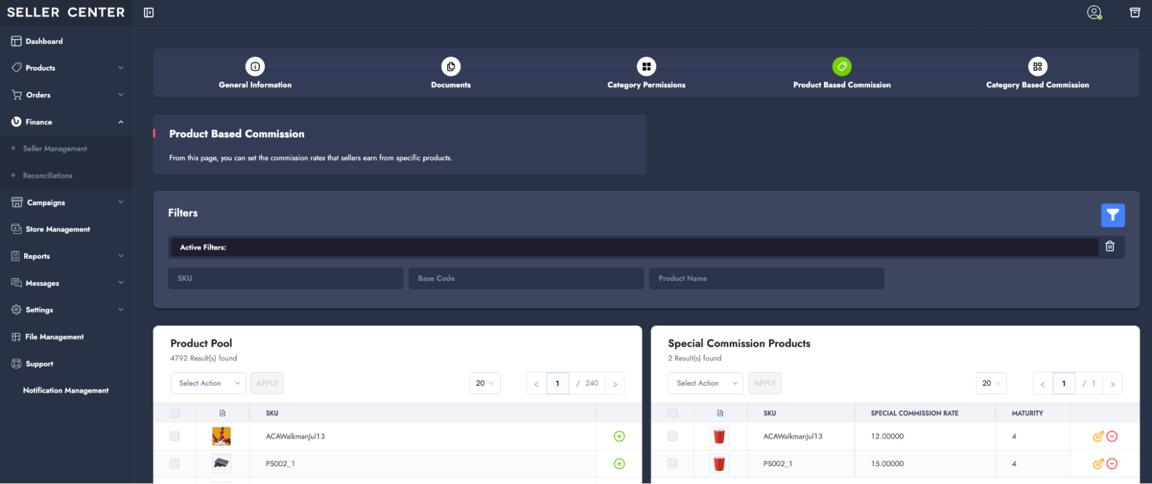Add PS002_1 from the product pool
Image resolution: width=1152 pixels, height=484 pixels.
point(619,464)
